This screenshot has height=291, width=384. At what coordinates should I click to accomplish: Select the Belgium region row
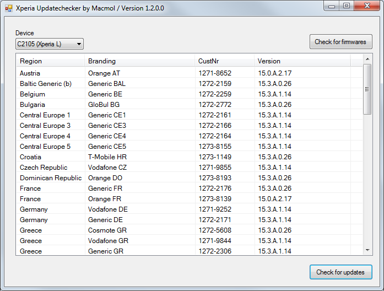(x=190, y=94)
